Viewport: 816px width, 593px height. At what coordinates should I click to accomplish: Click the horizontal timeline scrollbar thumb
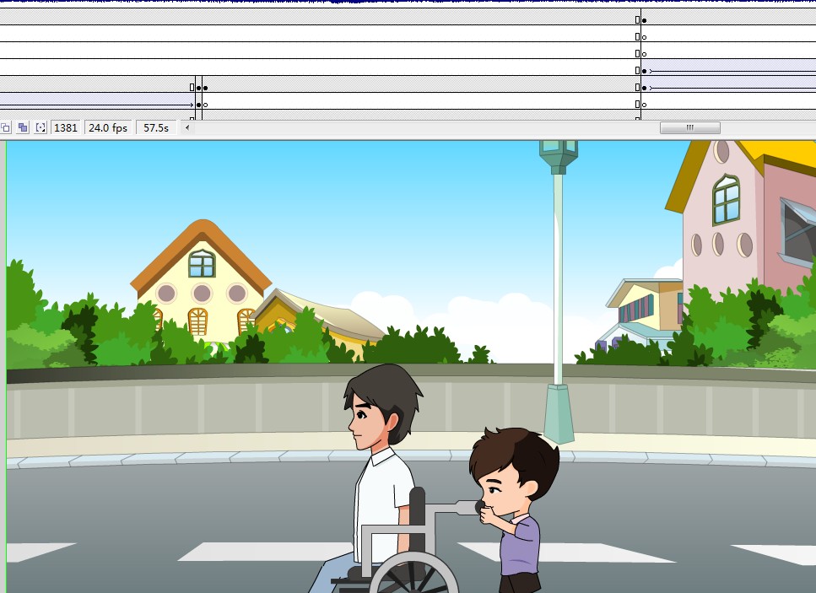[x=689, y=127]
